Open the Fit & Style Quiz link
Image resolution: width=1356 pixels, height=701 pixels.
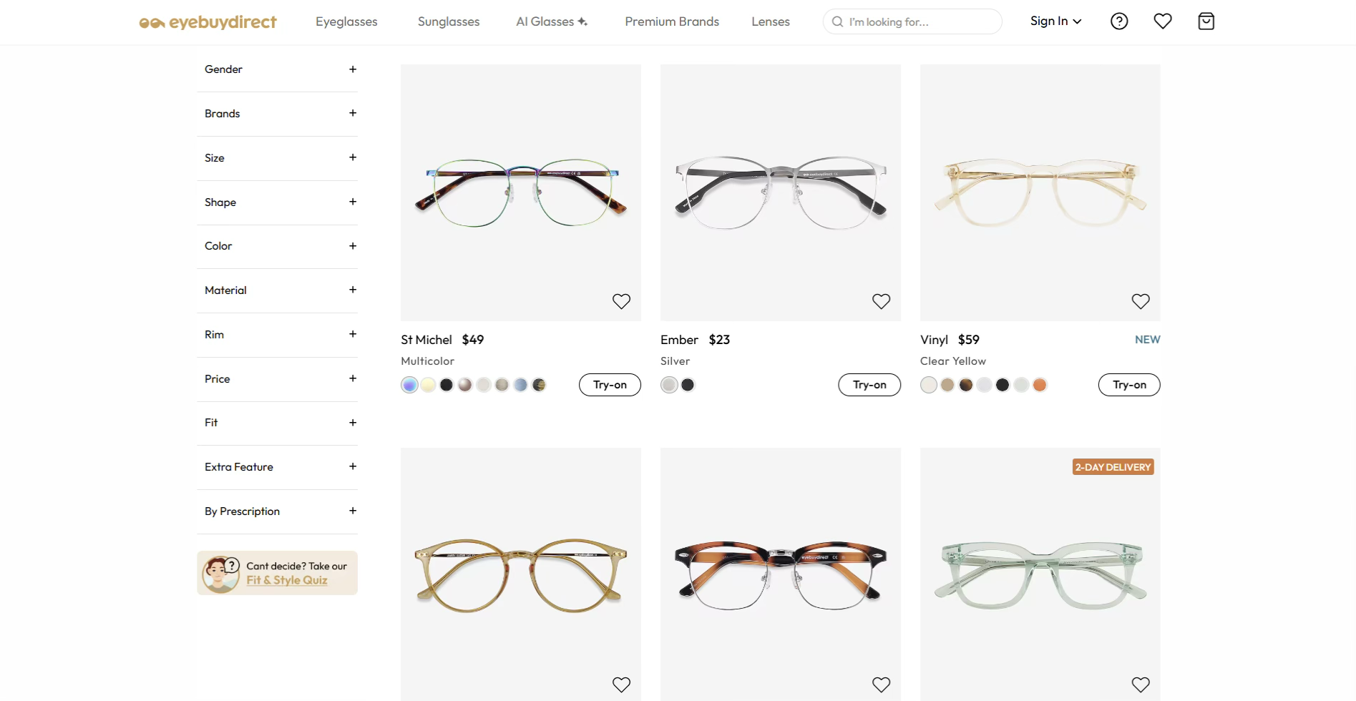(287, 580)
